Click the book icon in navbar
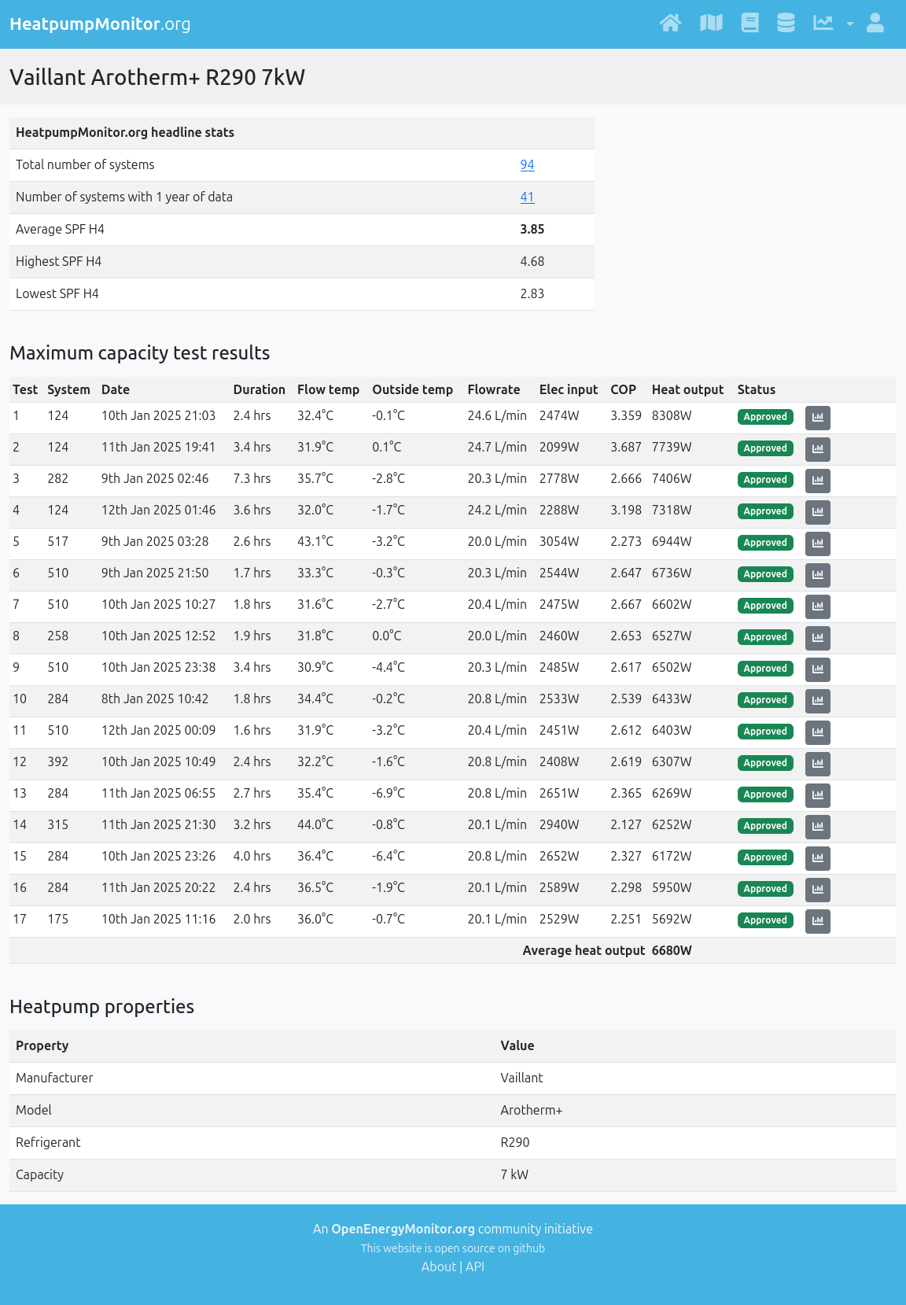The height and width of the screenshot is (1305, 906). pyautogui.click(x=749, y=24)
